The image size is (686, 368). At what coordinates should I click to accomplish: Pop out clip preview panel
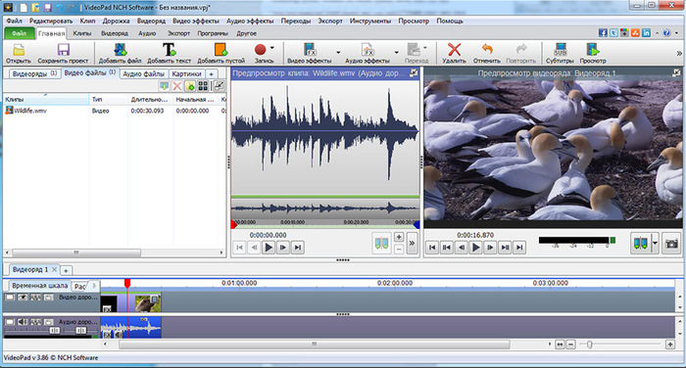click(414, 73)
